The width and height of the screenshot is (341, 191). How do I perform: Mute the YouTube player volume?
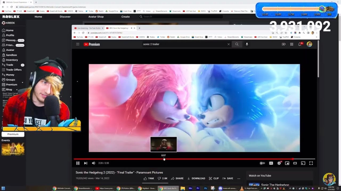point(94,163)
